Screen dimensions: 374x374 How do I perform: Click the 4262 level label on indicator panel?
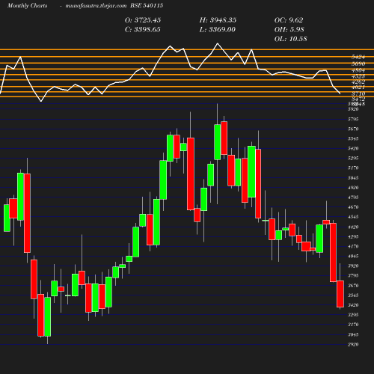click(358, 82)
